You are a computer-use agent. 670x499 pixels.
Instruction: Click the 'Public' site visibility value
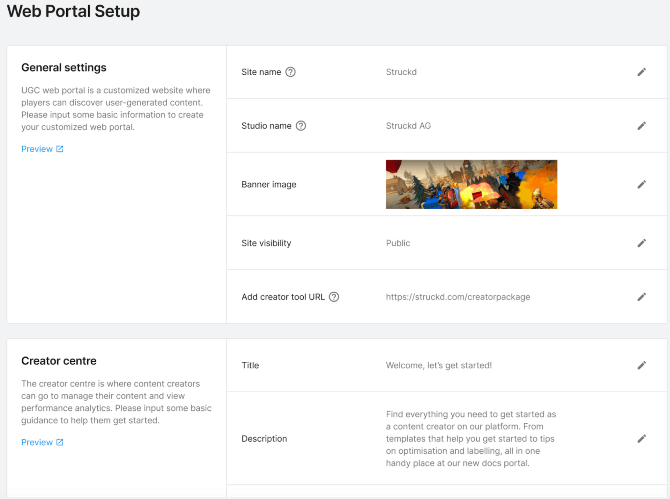pyautogui.click(x=398, y=243)
